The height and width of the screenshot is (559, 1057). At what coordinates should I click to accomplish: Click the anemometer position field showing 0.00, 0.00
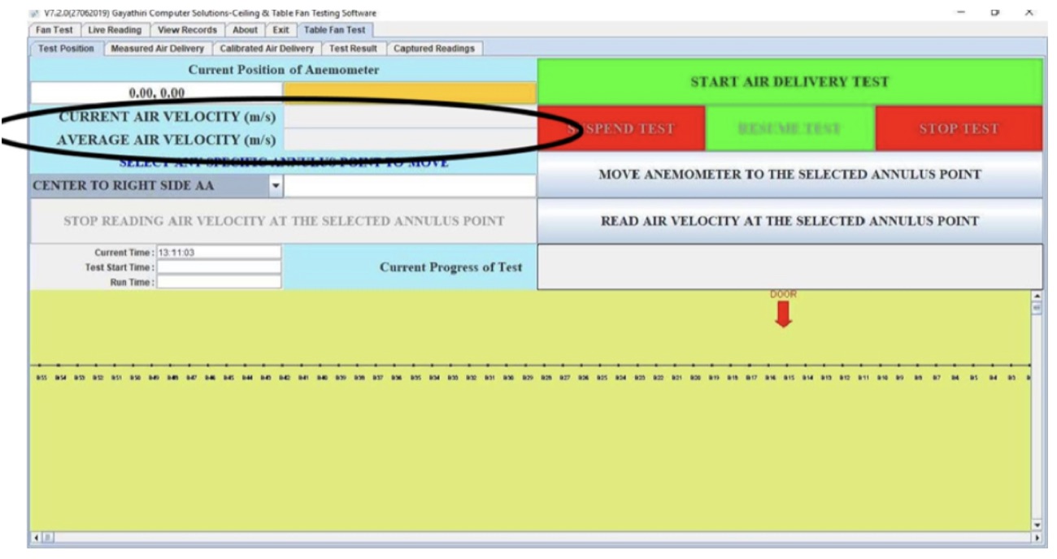click(156, 93)
